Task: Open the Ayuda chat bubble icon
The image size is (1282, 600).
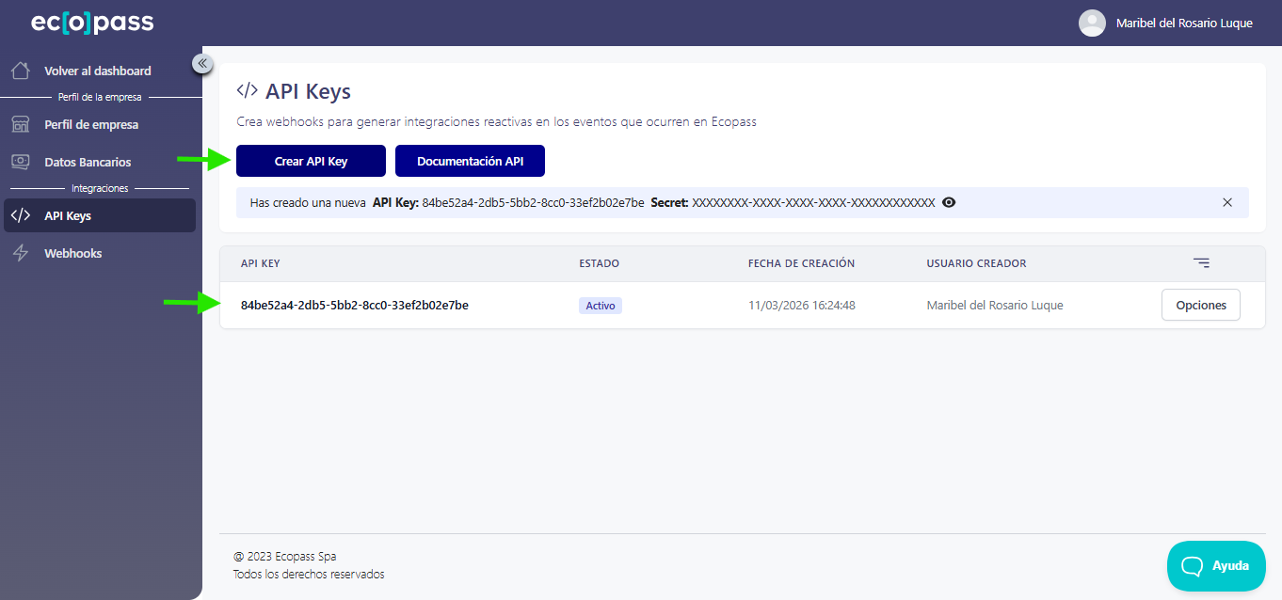Action: pyautogui.click(x=1191, y=565)
